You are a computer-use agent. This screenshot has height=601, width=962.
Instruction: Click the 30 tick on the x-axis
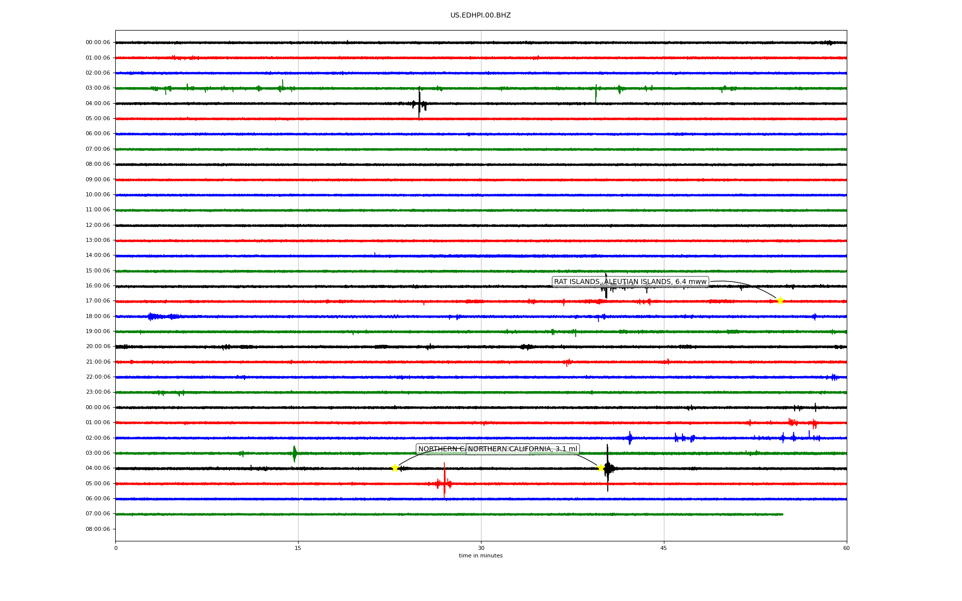click(x=481, y=548)
